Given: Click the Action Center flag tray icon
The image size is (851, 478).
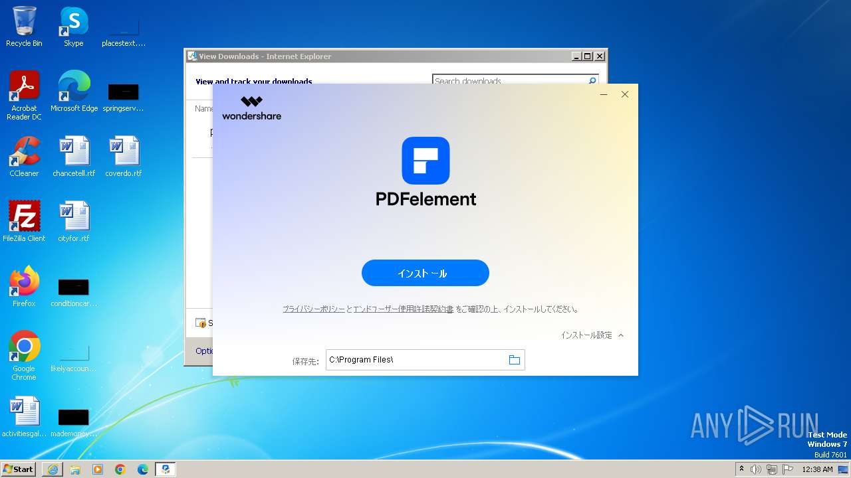Looking at the screenshot, I should pyautogui.click(x=788, y=469).
